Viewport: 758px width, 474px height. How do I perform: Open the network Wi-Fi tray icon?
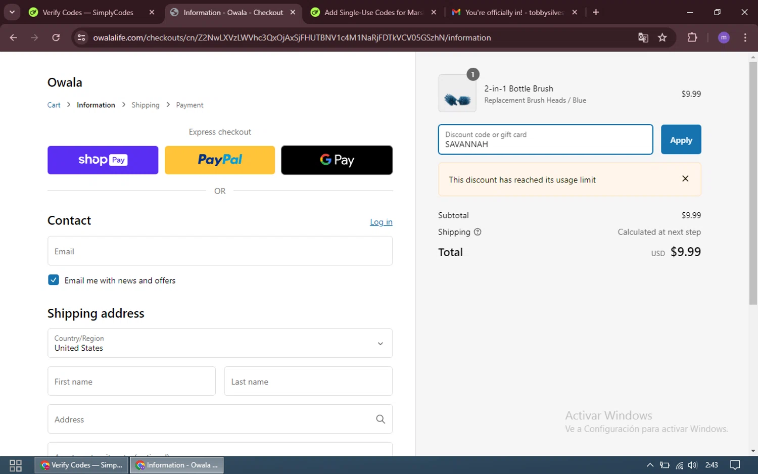coord(679,465)
